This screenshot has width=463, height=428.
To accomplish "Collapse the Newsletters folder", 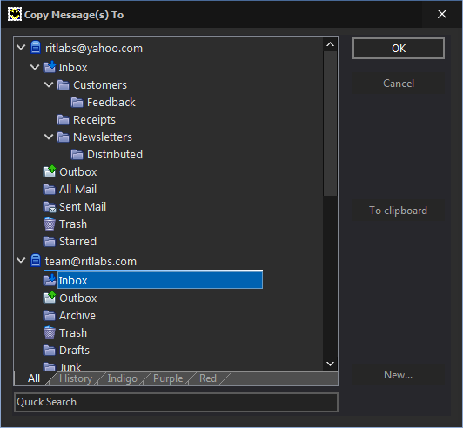I will [49, 137].
